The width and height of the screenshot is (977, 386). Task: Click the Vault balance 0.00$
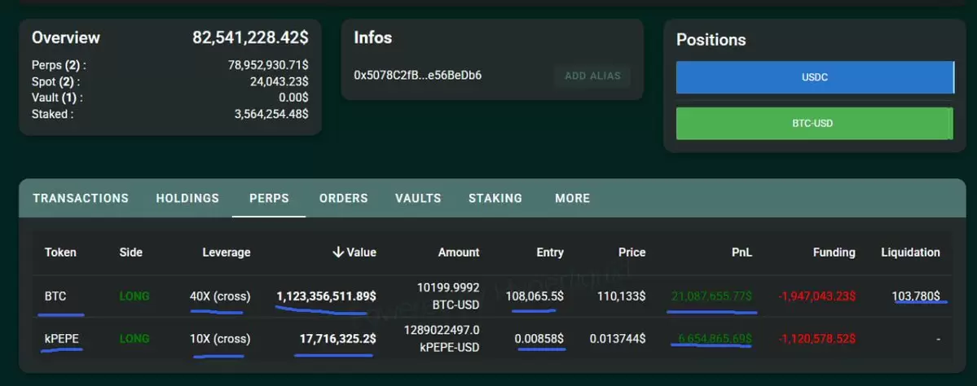293,98
